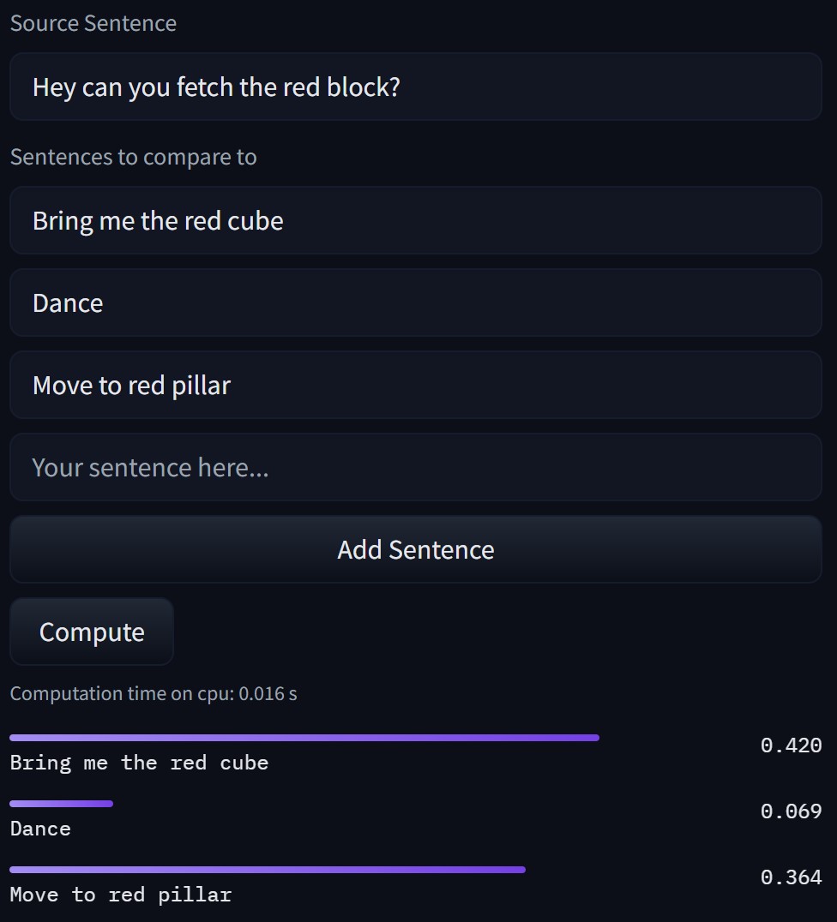This screenshot has width=837, height=922.
Task: Click the similarity bar above "Bring me the red cube" result
Action: 304,738
